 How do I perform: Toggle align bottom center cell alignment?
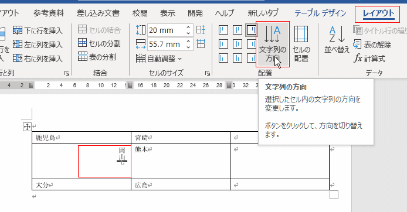(238, 58)
